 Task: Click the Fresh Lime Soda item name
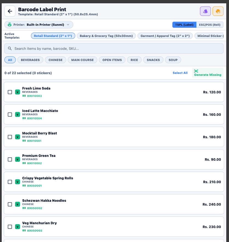[36, 88]
